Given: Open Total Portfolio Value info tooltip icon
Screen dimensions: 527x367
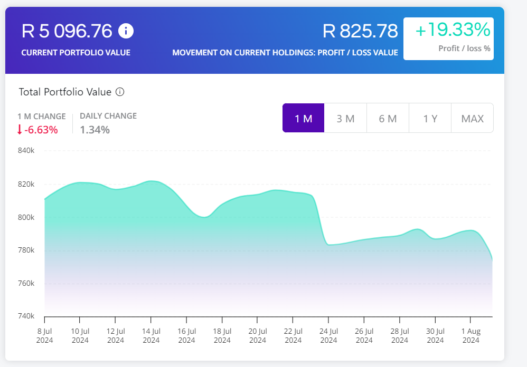Looking at the screenshot, I should click(120, 92).
